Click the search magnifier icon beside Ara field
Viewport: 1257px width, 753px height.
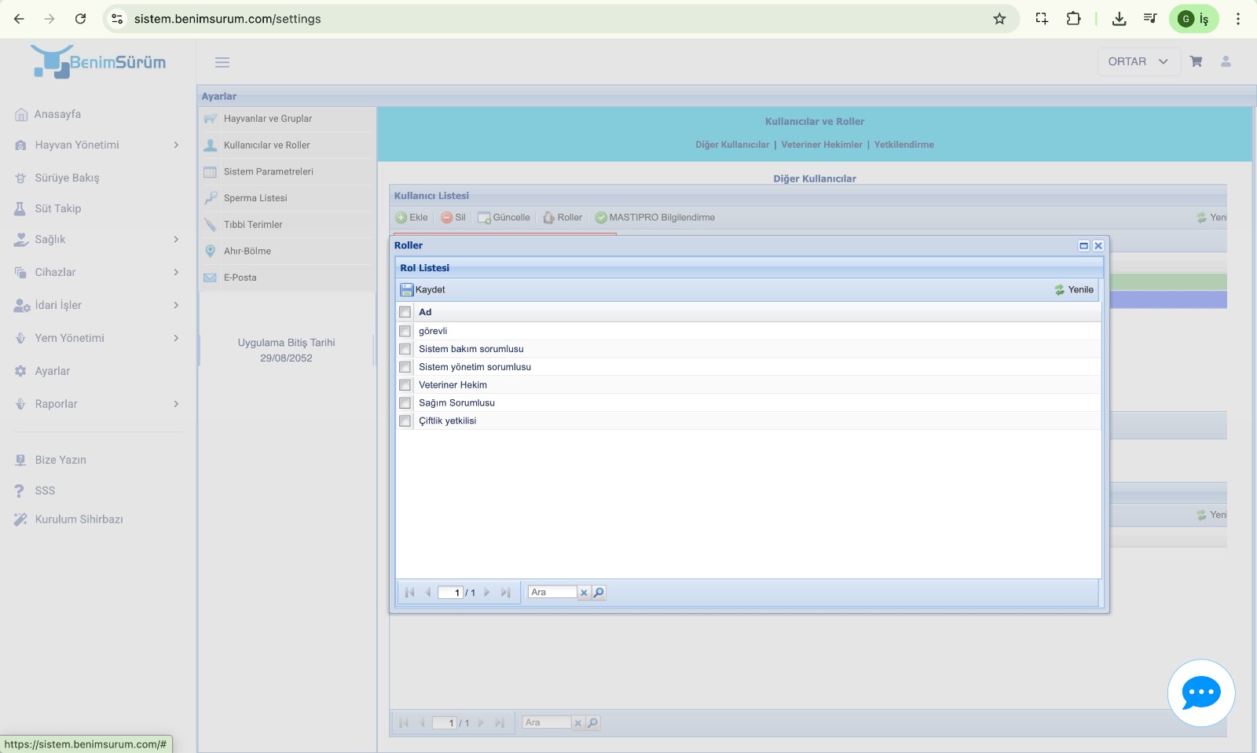click(x=599, y=593)
